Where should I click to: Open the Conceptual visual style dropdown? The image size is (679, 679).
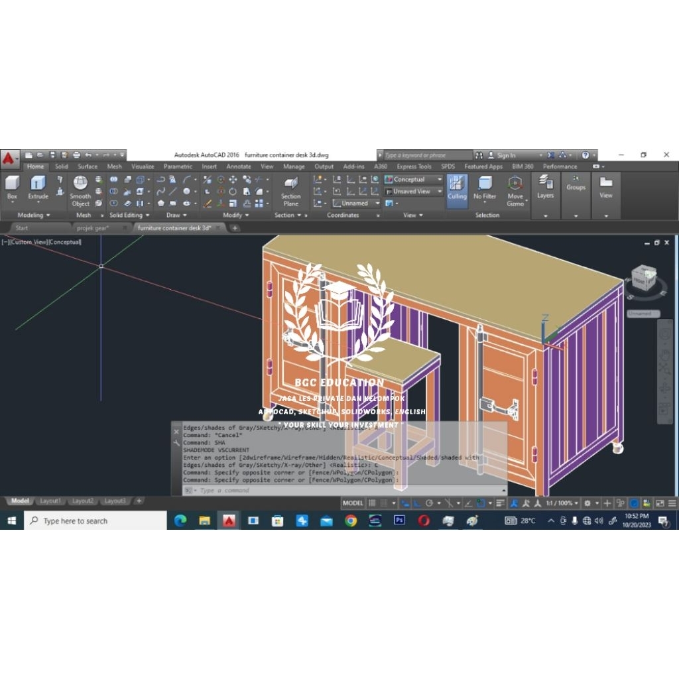tap(414, 179)
